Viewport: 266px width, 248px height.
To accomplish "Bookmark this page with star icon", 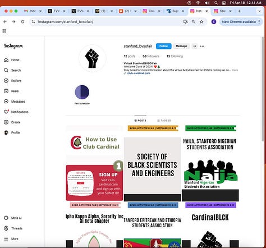I will point(201,22).
